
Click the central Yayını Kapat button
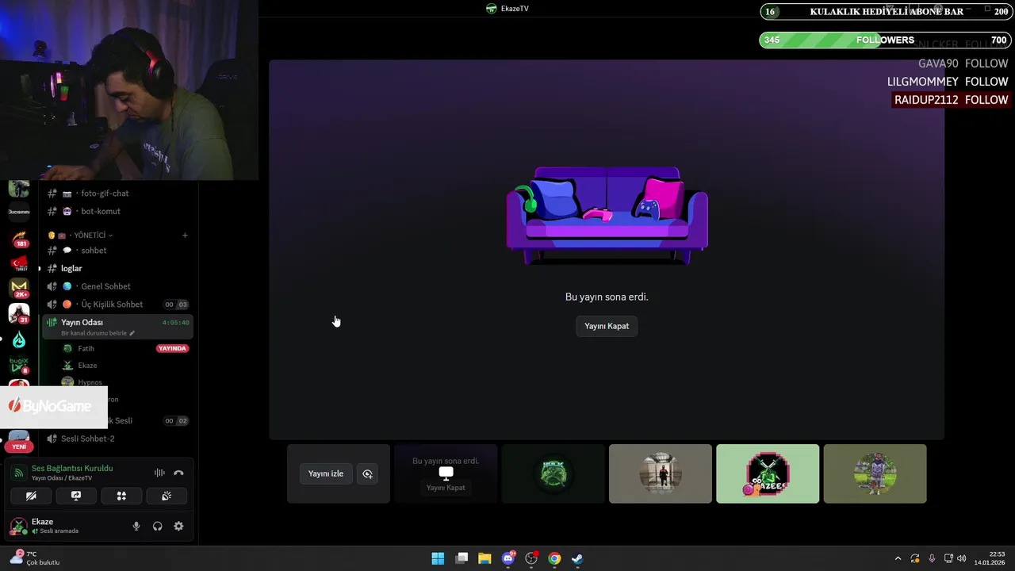tap(607, 326)
